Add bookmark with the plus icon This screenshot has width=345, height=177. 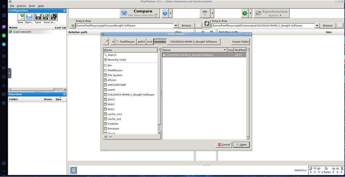[x=106, y=137]
